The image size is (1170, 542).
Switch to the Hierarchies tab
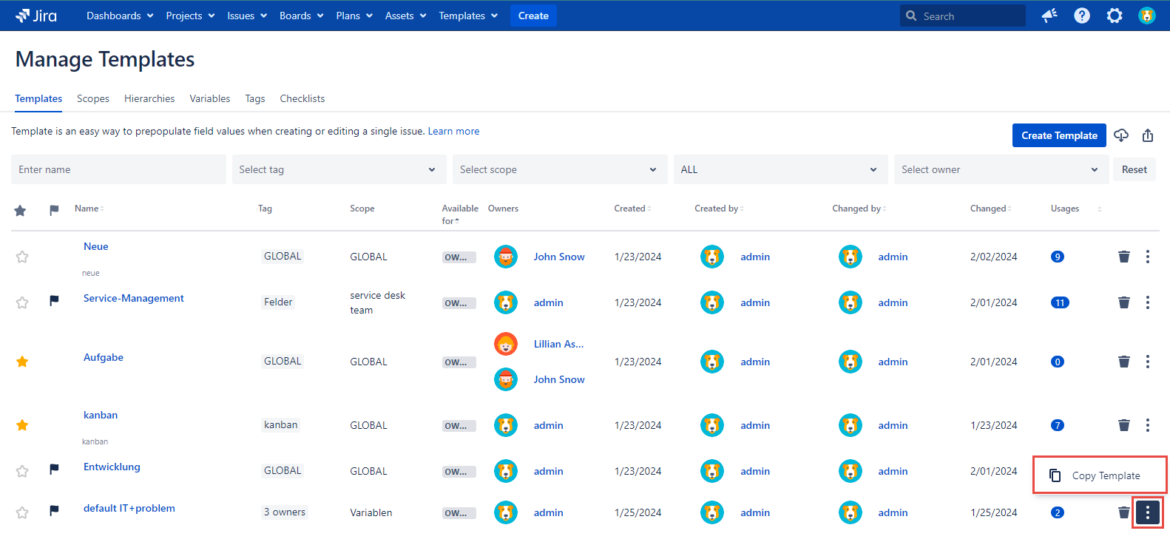pyautogui.click(x=149, y=98)
